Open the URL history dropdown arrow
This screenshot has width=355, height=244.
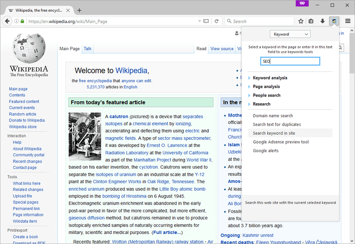[x=199, y=21]
